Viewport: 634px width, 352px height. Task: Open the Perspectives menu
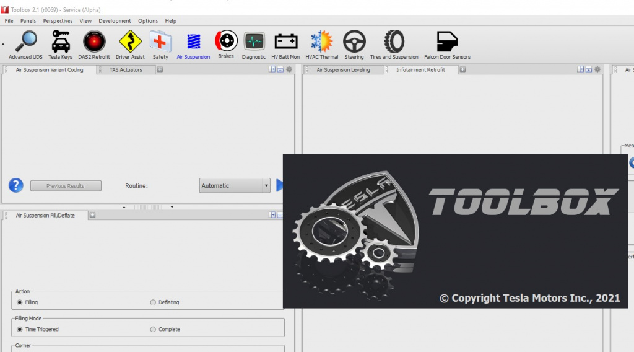tap(58, 21)
